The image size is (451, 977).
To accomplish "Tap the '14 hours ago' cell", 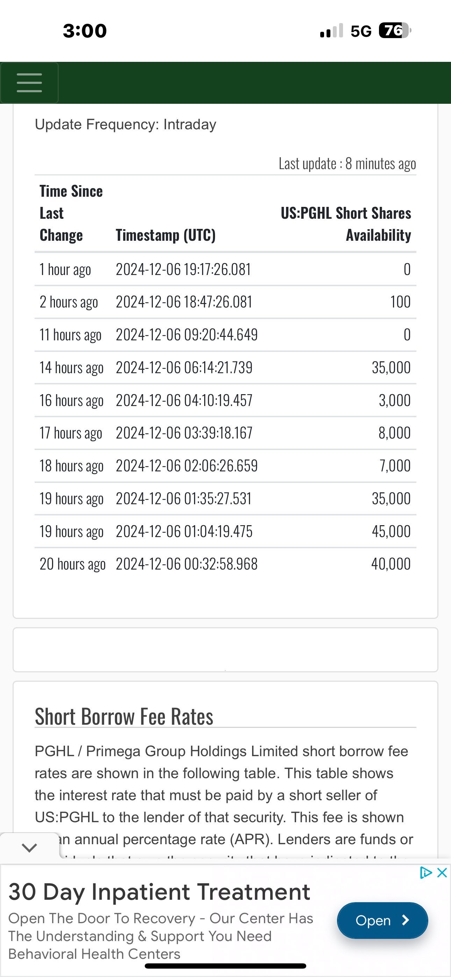I will (x=72, y=368).
